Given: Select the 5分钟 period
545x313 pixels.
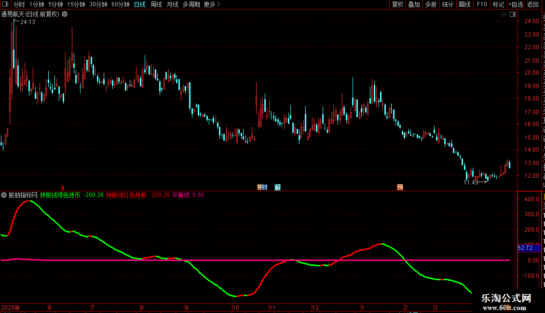Looking at the screenshot, I should 55,4.
